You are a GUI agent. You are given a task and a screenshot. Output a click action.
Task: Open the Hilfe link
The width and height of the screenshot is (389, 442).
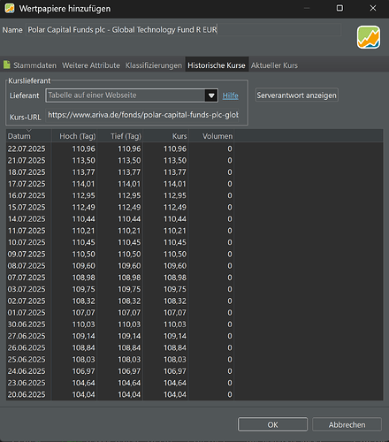pyautogui.click(x=231, y=95)
